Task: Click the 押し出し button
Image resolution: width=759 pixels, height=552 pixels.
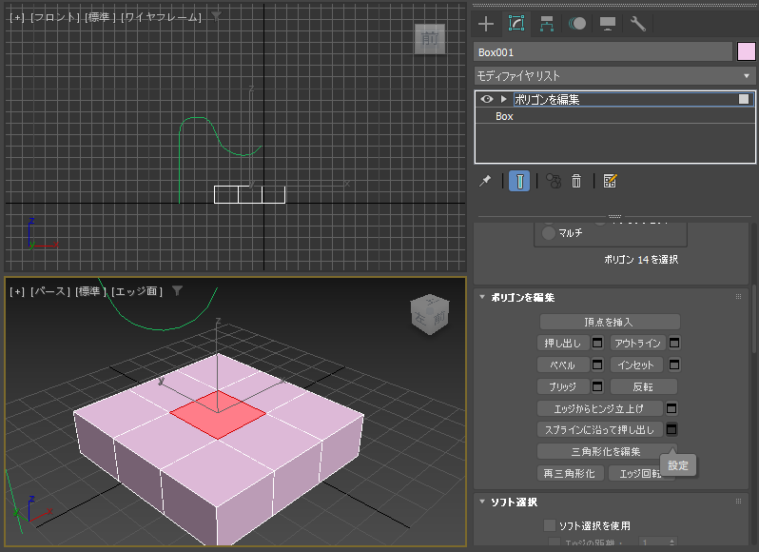Action: (563, 344)
